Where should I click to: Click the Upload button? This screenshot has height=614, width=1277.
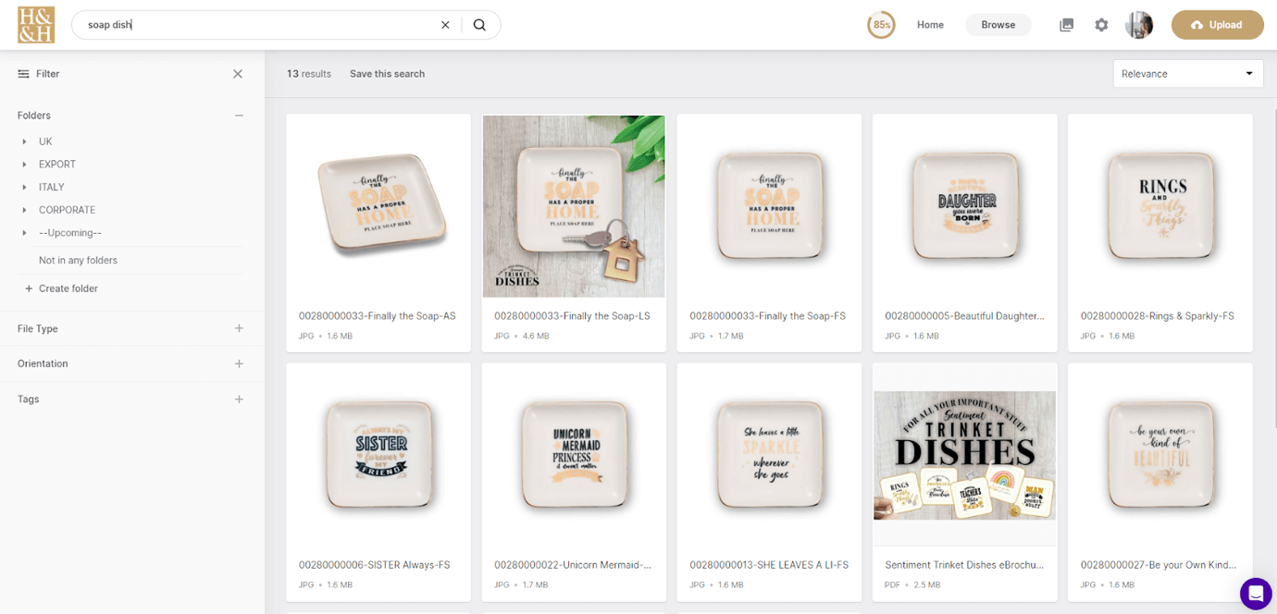(x=1218, y=25)
